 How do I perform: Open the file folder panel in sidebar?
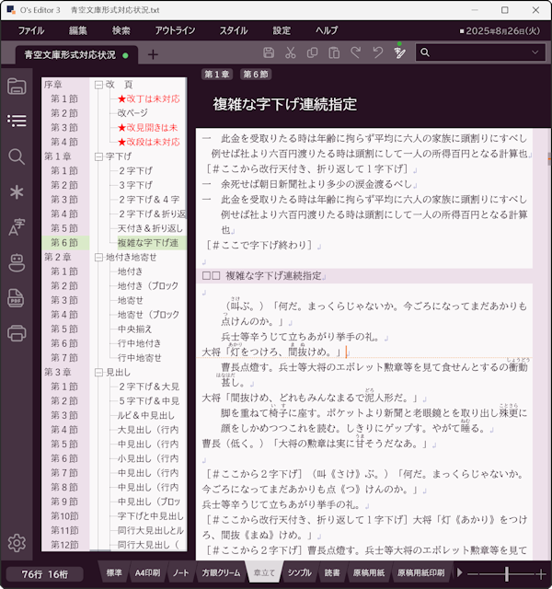16,87
